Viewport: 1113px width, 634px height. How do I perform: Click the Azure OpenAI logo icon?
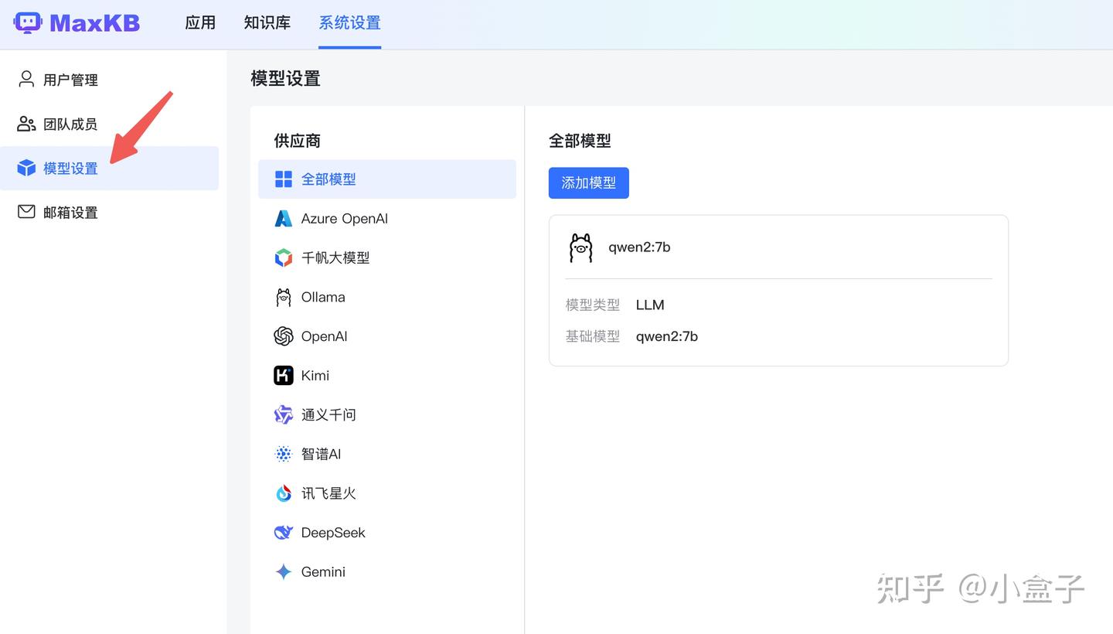(284, 219)
